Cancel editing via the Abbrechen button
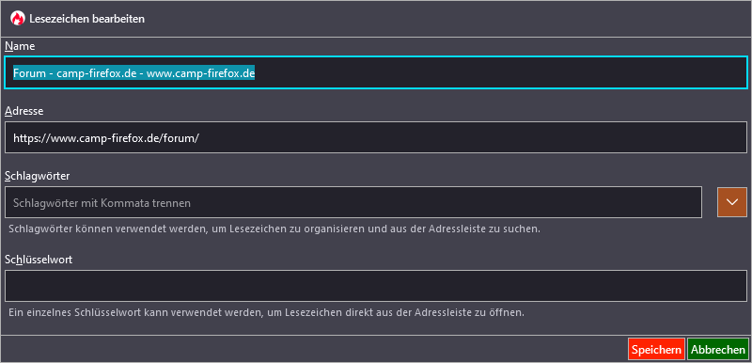 click(x=718, y=350)
